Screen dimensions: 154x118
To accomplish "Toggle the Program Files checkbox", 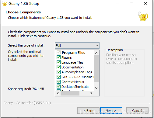I will 58,53.
